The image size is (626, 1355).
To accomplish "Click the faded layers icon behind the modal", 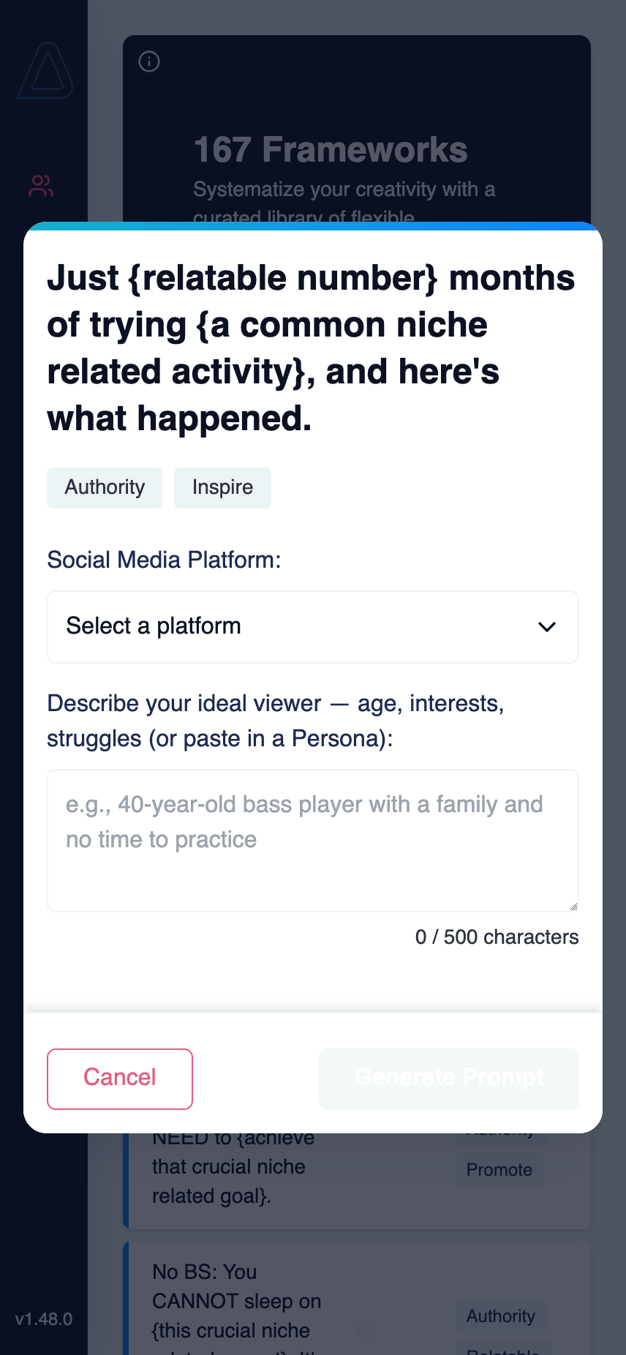I will (x=366, y=1329).
